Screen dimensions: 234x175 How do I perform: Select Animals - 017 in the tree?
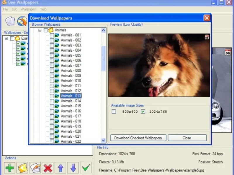tap(71, 116)
